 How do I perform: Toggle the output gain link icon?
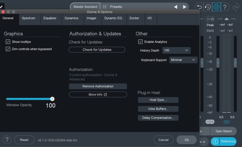[226, 122]
